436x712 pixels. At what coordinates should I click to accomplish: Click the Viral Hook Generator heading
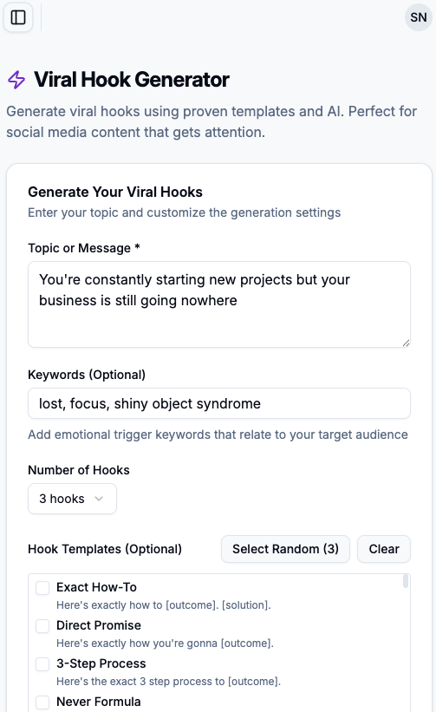coord(132,80)
